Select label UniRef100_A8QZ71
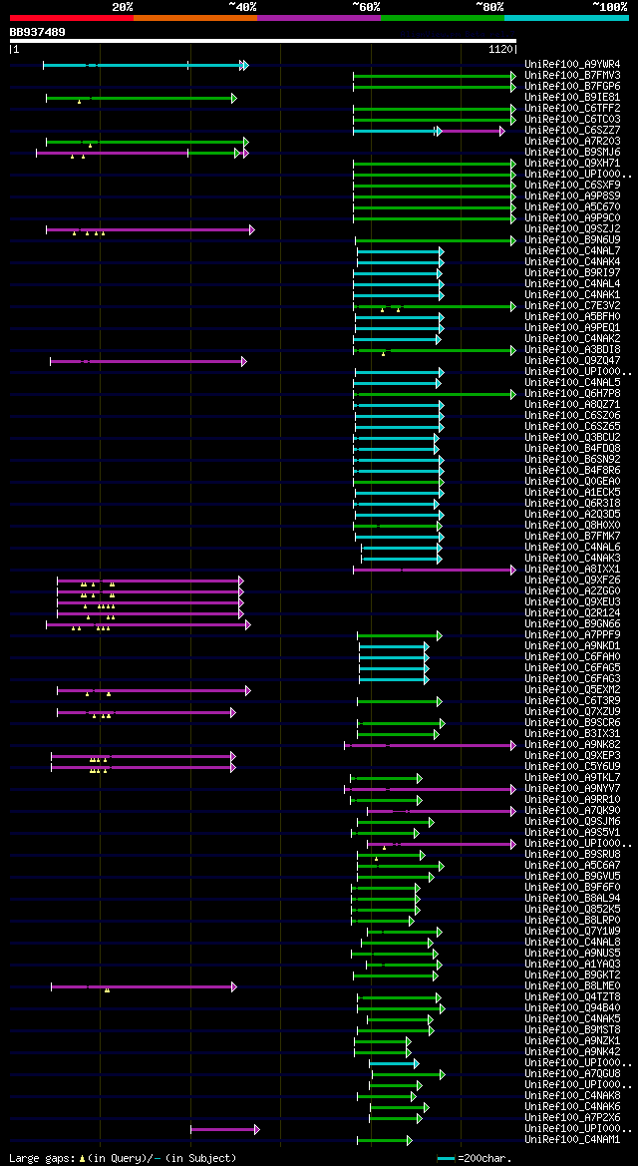Image resolution: width=638 pixels, height=1166 pixels. point(572,405)
